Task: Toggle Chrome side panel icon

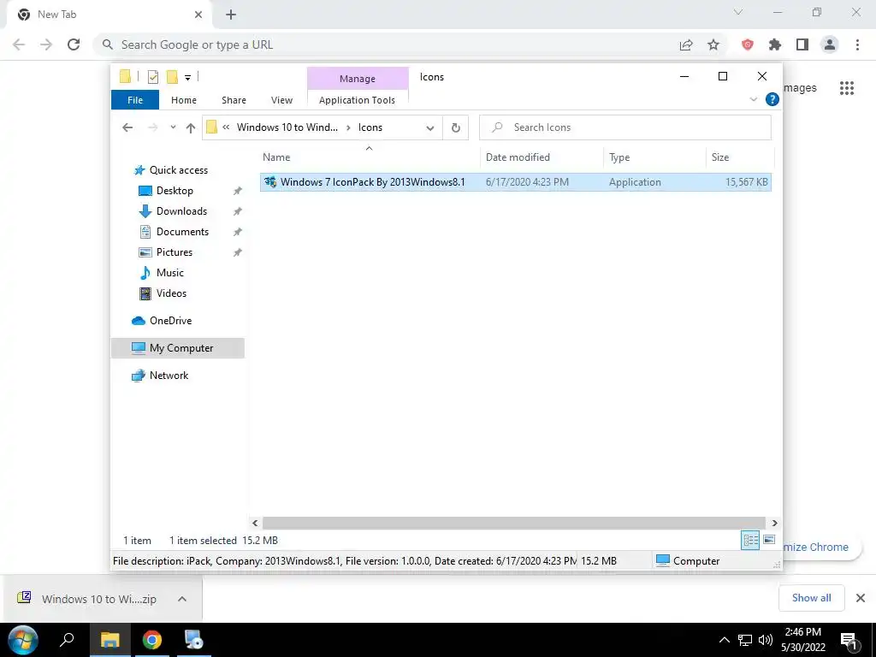Action: pyautogui.click(x=802, y=44)
